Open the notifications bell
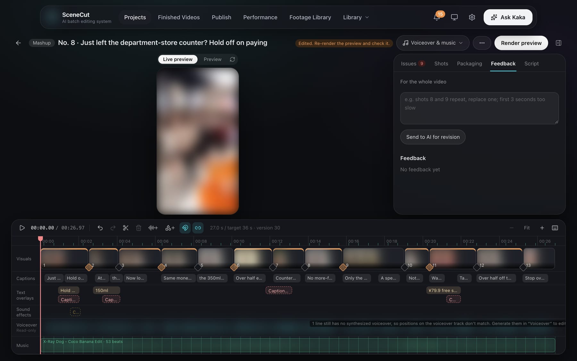 437,17
